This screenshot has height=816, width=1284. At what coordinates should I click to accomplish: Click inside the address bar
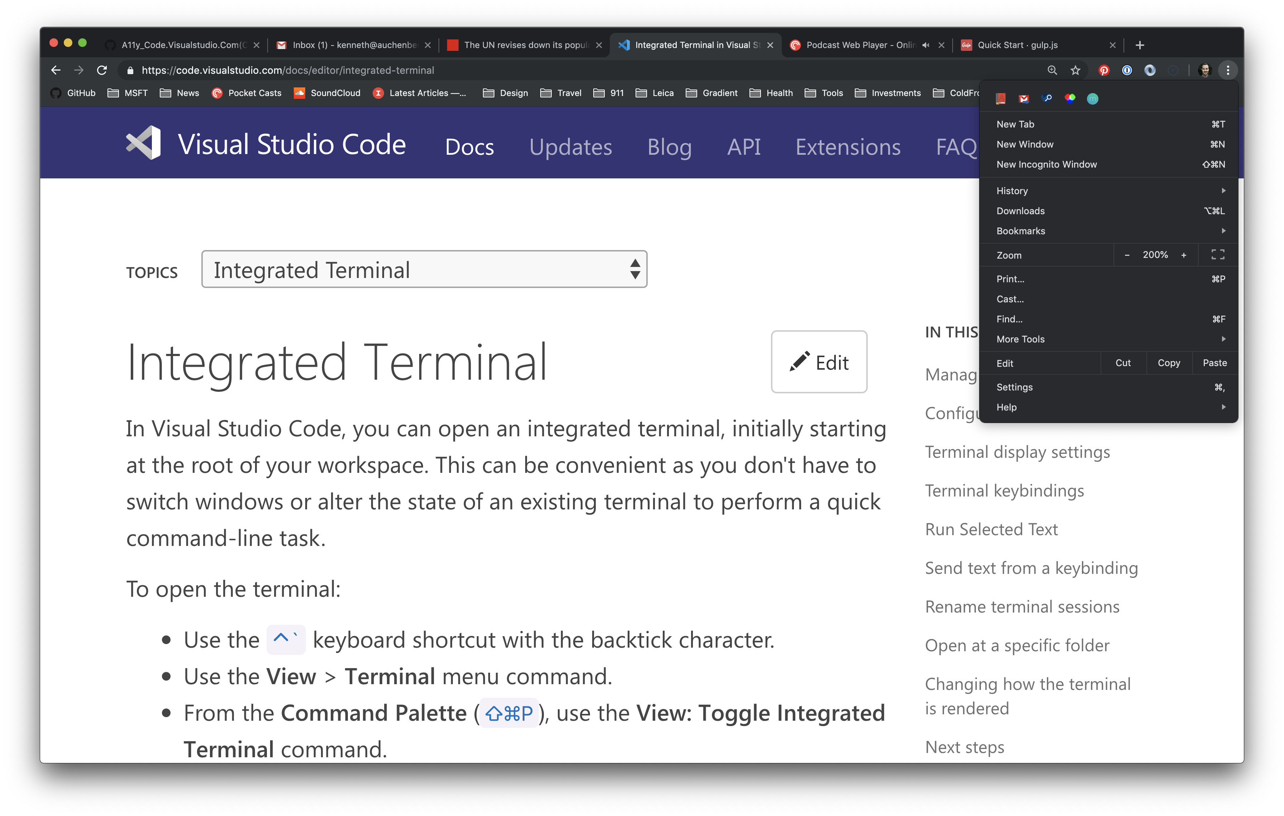tap(320, 70)
